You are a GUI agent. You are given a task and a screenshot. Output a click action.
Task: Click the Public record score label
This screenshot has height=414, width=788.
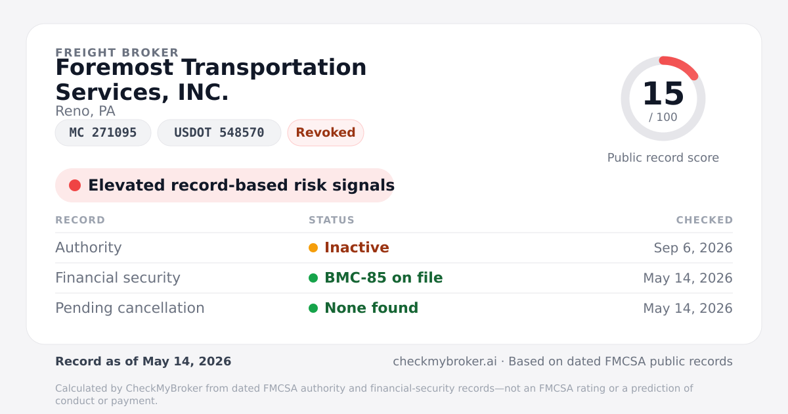663,158
